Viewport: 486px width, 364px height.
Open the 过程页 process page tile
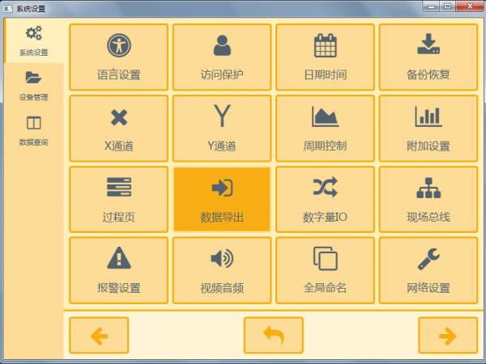pyautogui.click(x=119, y=199)
